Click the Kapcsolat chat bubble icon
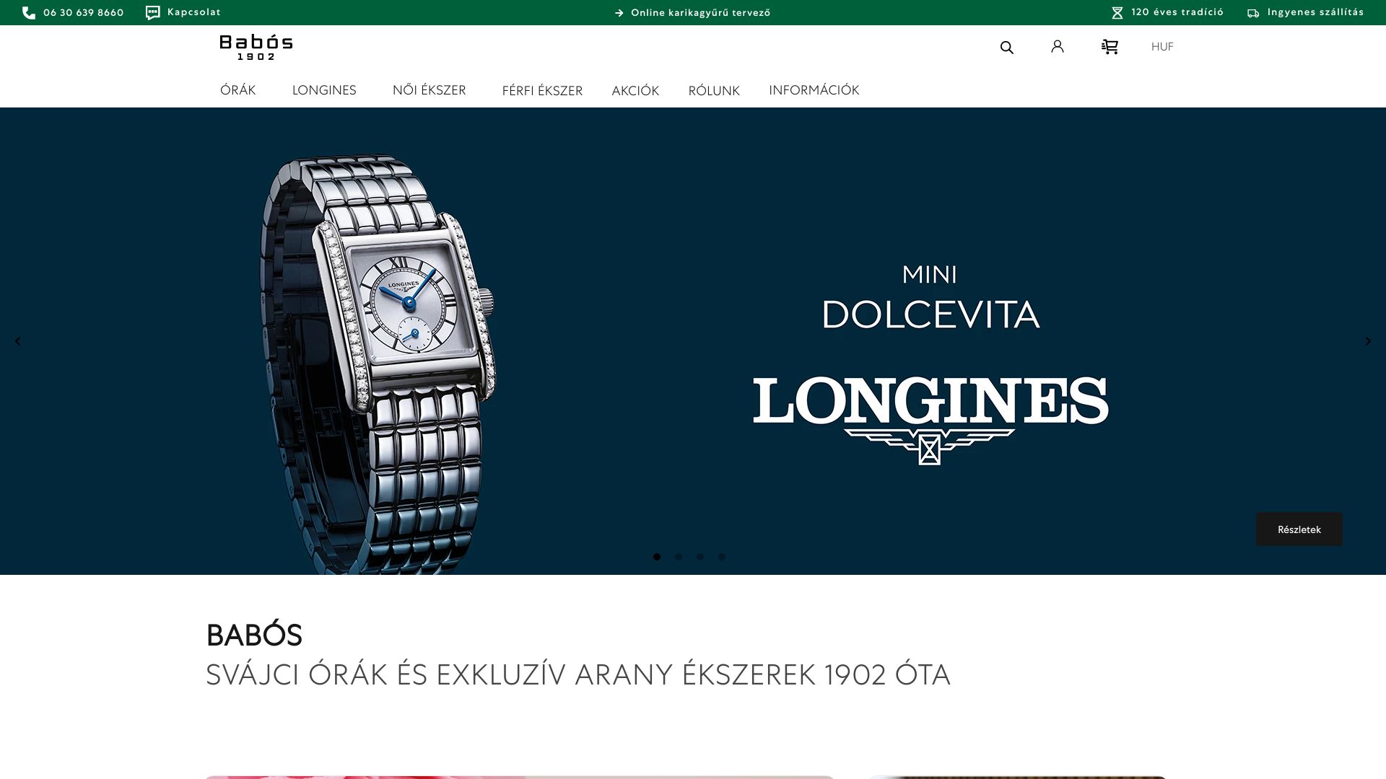 [x=152, y=12]
